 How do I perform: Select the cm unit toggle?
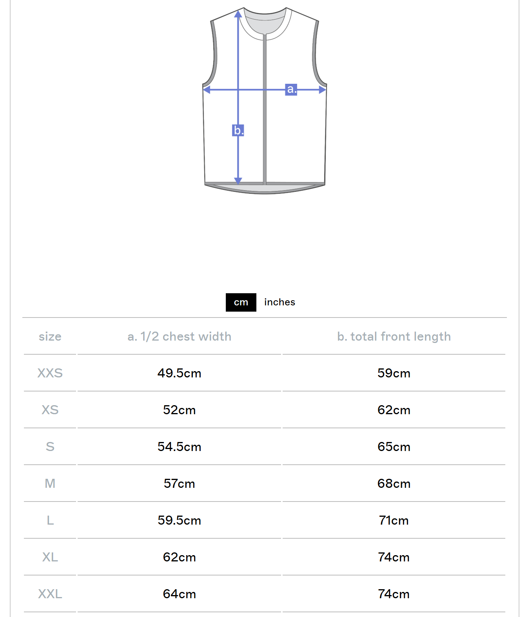pyautogui.click(x=241, y=302)
